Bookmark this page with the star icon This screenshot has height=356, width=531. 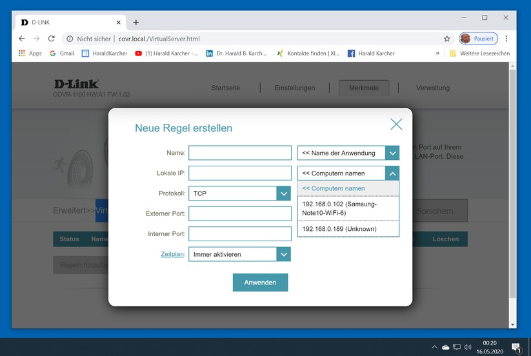coord(446,39)
